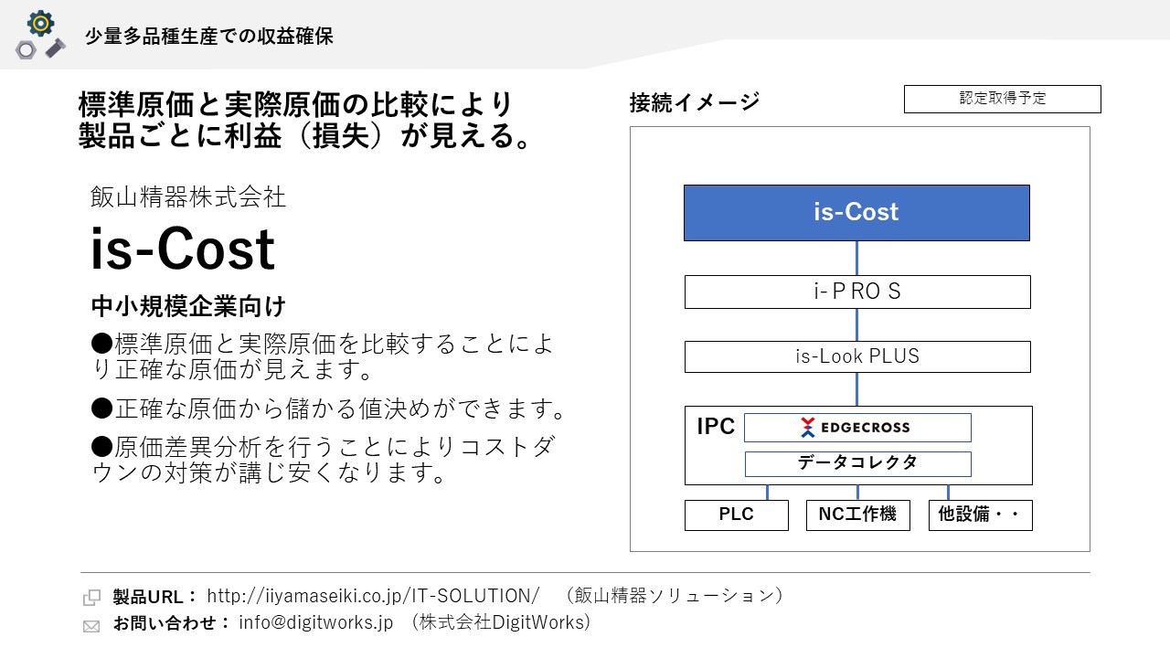Click the headline 標準原価と実際原価の比較により

tap(297, 104)
